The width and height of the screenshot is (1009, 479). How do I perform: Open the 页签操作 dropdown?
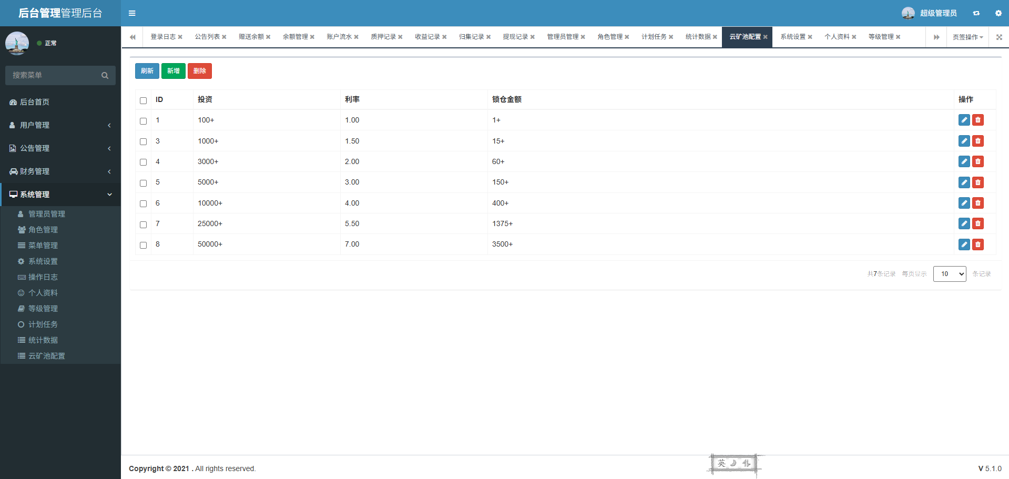[x=967, y=37]
